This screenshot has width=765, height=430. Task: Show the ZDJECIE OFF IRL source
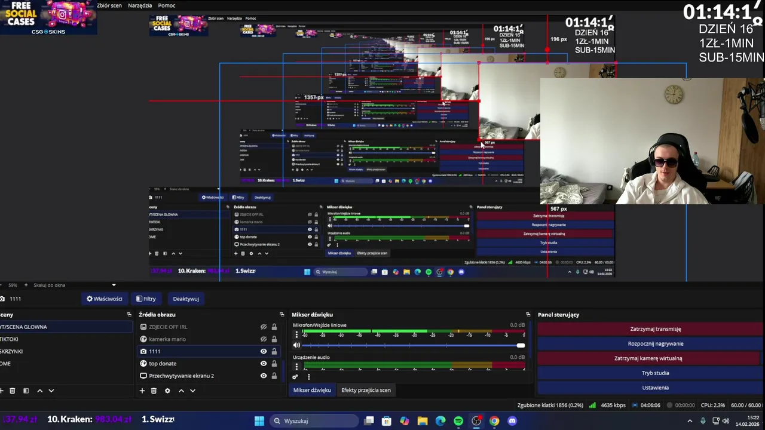pos(264,327)
